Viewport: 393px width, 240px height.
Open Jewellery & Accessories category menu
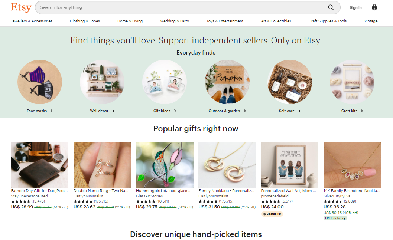[x=32, y=21]
